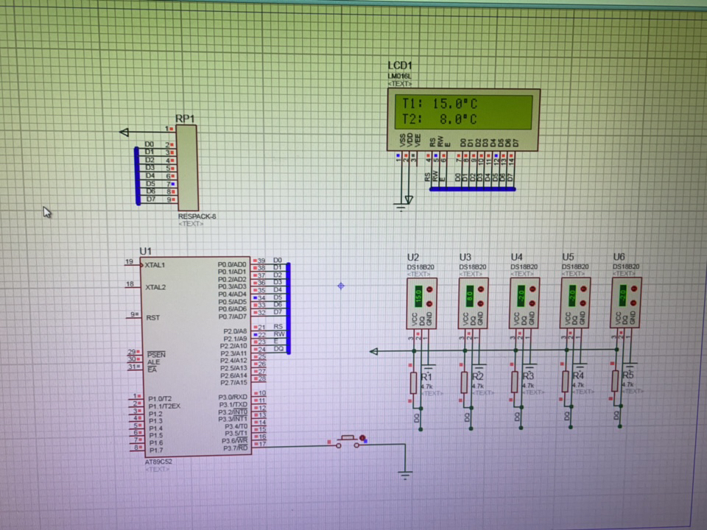
Task: Click the U5 reference label
Action: pos(568,257)
